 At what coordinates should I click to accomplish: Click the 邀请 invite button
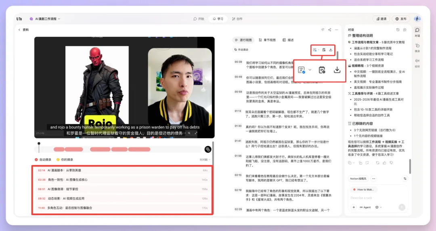point(381,19)
